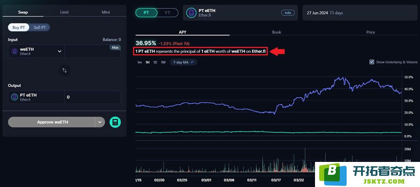Select the 1W chart interval
Viewport: 420px width, 187px height.
163,62
